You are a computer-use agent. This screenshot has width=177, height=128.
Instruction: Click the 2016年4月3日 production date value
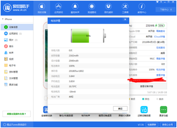point(153,42)
